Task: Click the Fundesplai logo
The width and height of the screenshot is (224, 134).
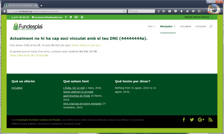Action: point(28,26)
